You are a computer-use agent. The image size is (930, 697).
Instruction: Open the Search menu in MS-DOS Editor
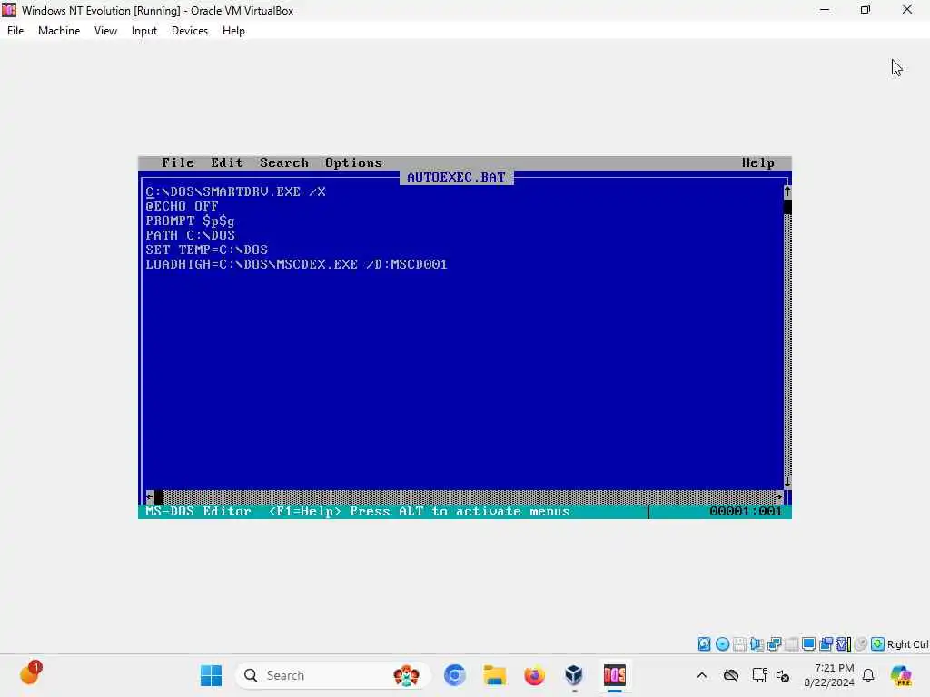(x=284, y=162)
